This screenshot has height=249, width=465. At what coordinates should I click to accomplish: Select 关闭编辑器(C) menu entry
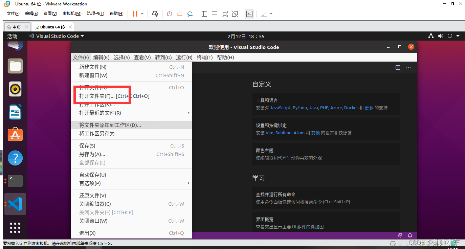(x=131, y=204)
